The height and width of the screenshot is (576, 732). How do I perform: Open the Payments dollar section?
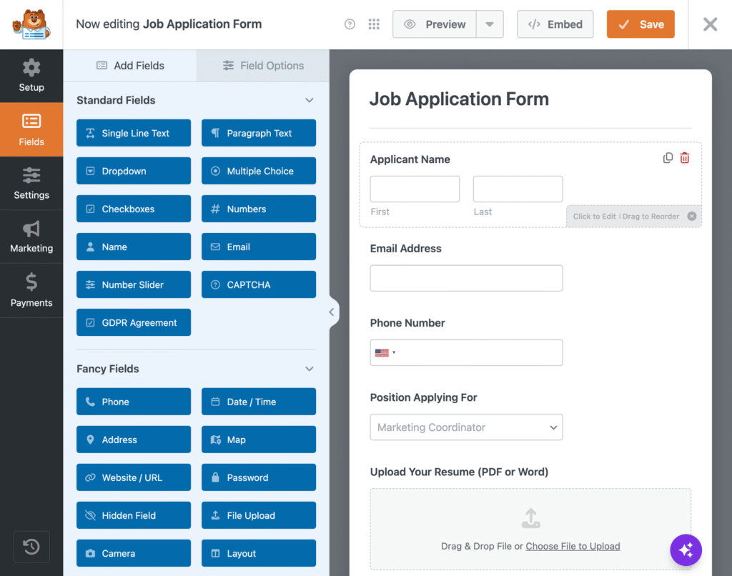[31, 290]
